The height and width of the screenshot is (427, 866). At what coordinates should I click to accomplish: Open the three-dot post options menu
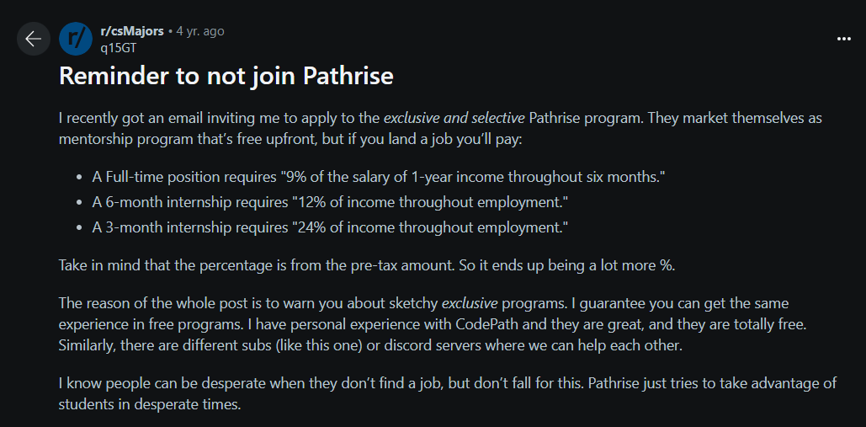coord(843,39)
